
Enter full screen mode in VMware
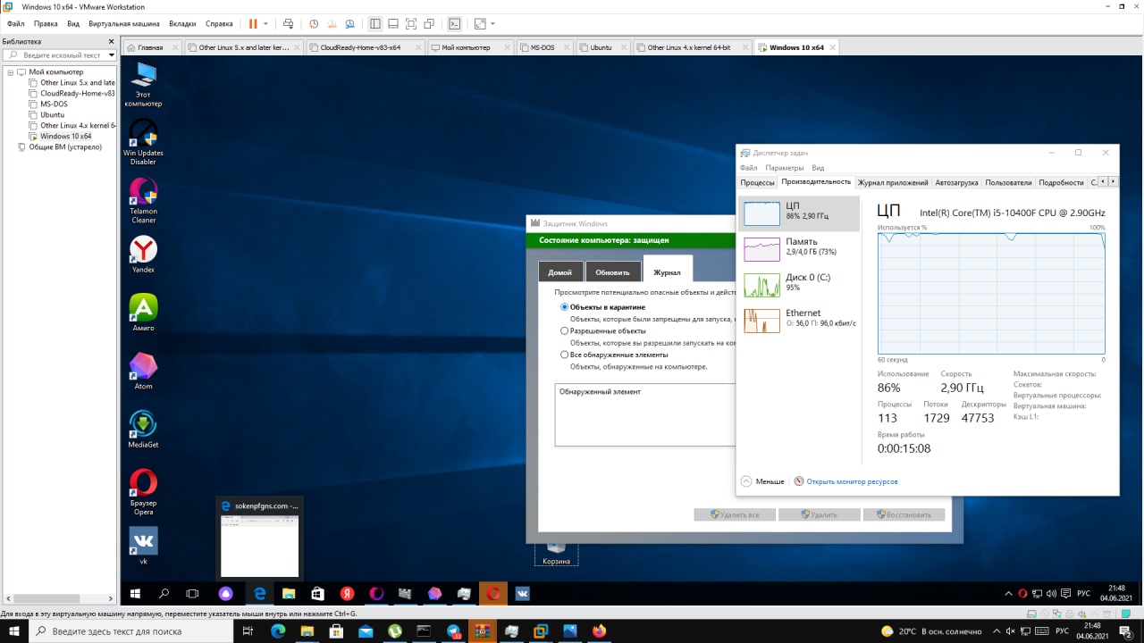(x=411, y=23)
